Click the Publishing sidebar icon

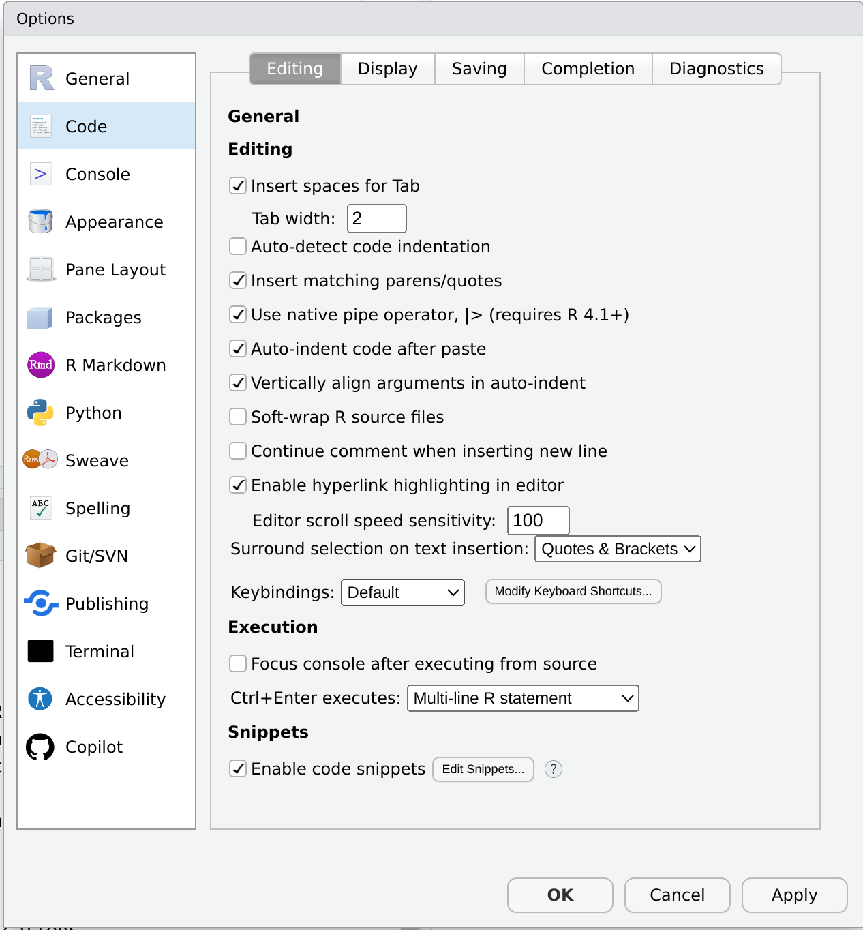pos(40,603)
